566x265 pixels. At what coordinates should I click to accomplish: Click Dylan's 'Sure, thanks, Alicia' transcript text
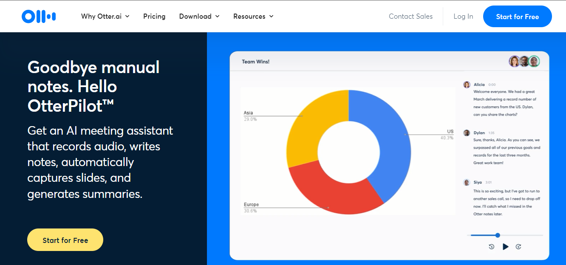tap(507, 152)
